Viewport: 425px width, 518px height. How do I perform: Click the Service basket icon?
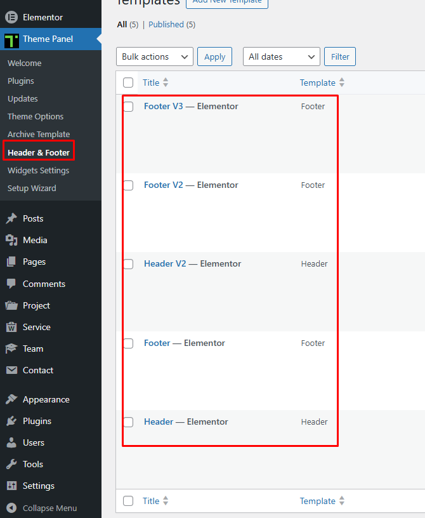click(x=11, y=327)
